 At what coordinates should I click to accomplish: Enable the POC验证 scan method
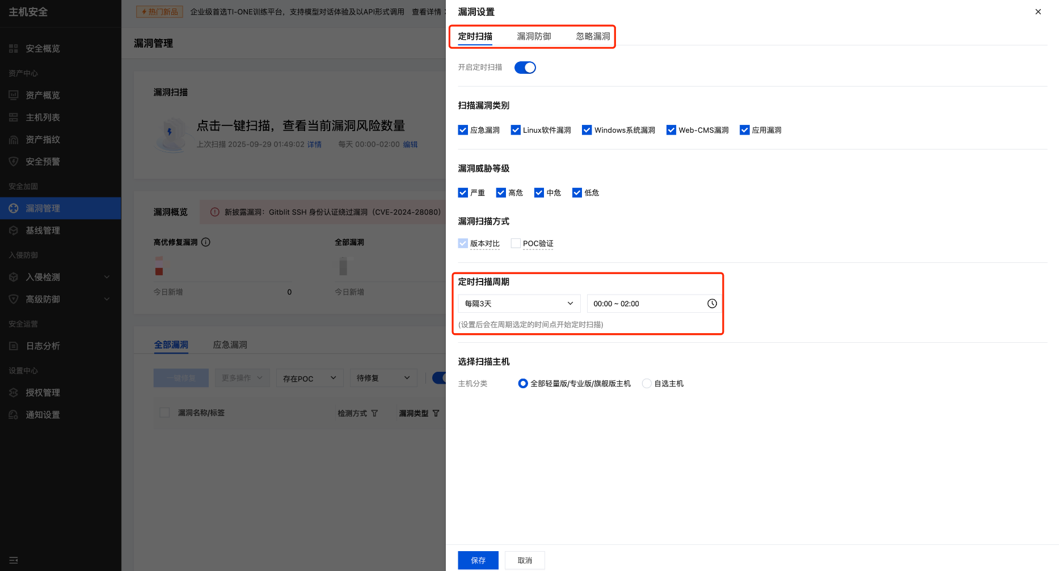(x=516, y=243)
